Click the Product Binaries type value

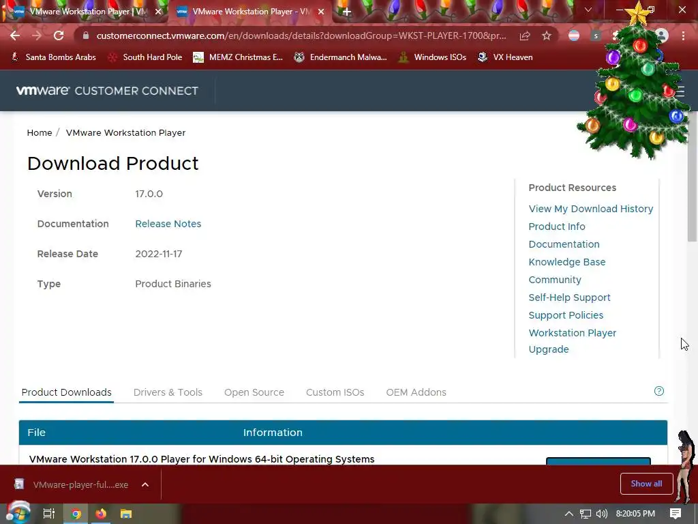(173, 284)
